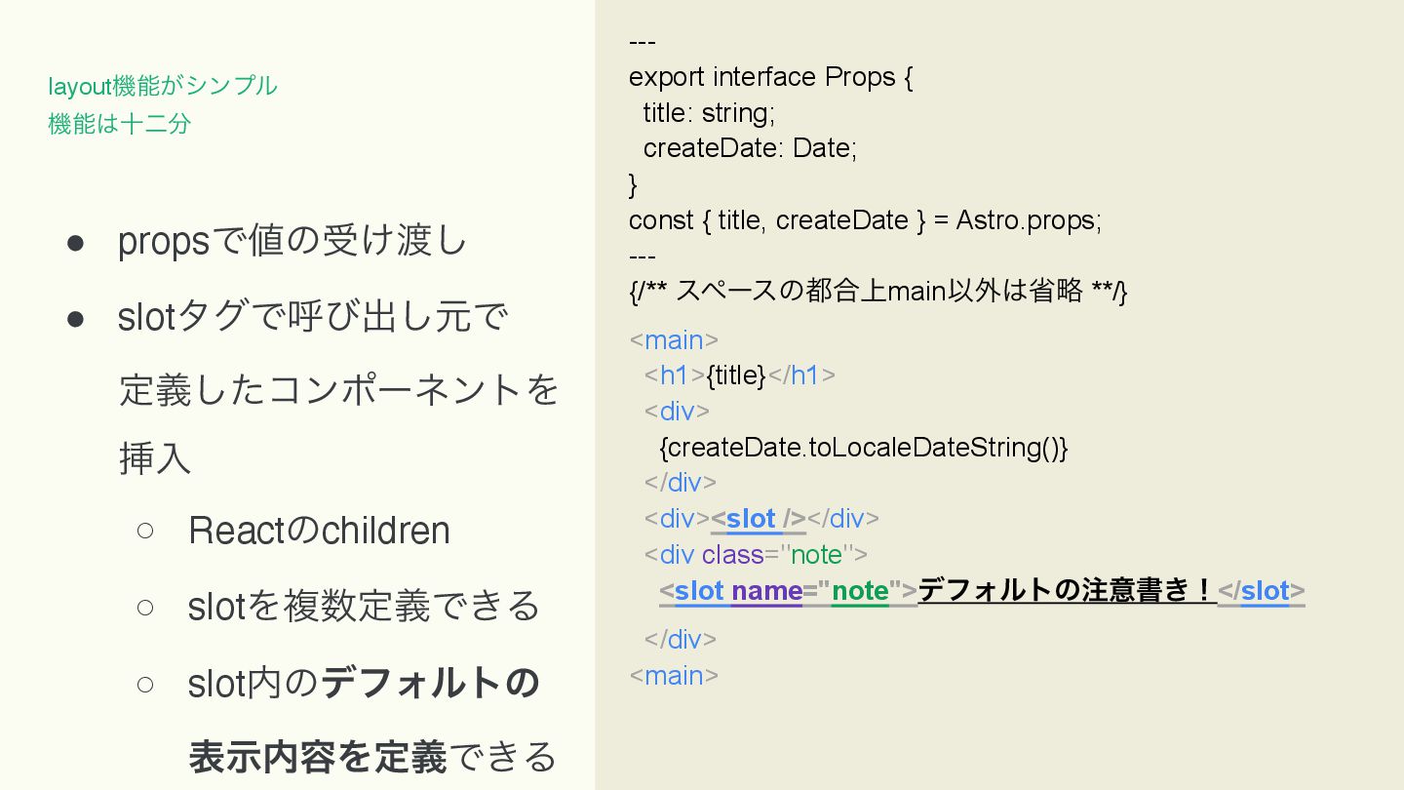The height and width of the screenshot is (790, 1404).
Task: Select the "Reactのchildren" sub-bullet
Action: tap(319, 531)
